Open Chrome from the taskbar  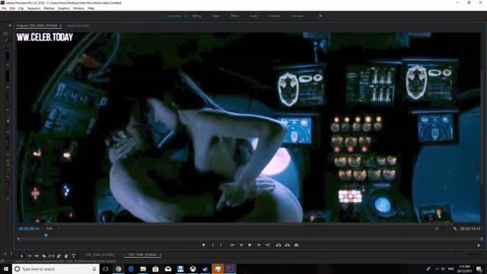pyautogui.click(x=119, y=269)
